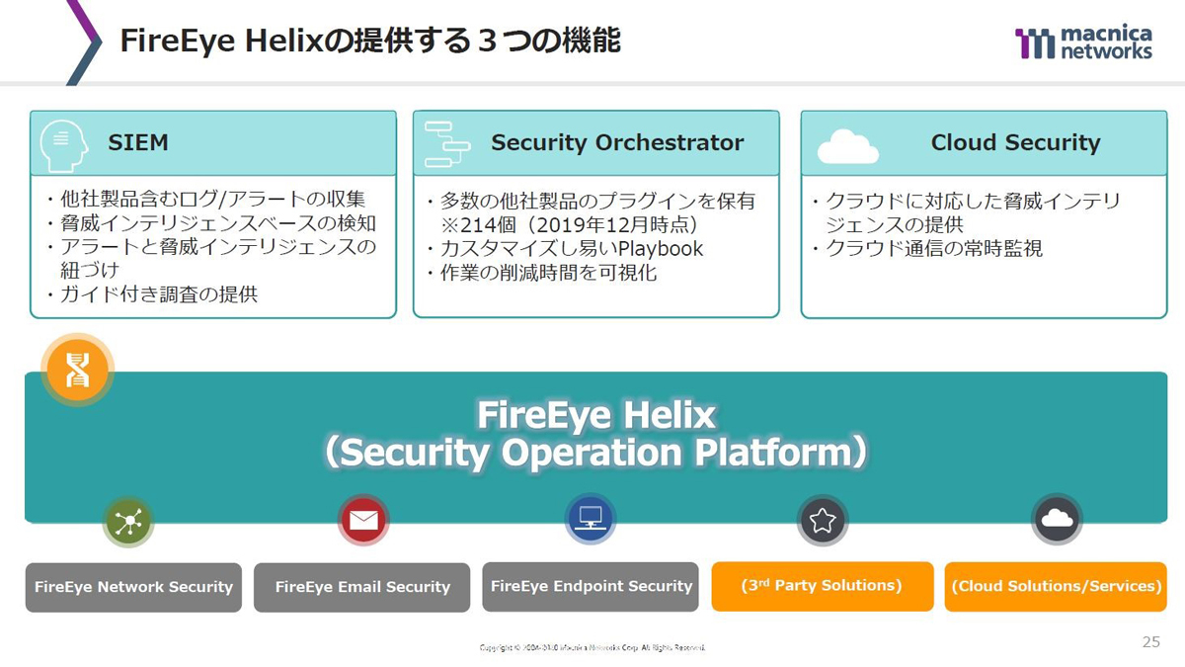Select the FireEye Network Security box
Viewport: 1185px width, 667px height.
click(133, 587)
